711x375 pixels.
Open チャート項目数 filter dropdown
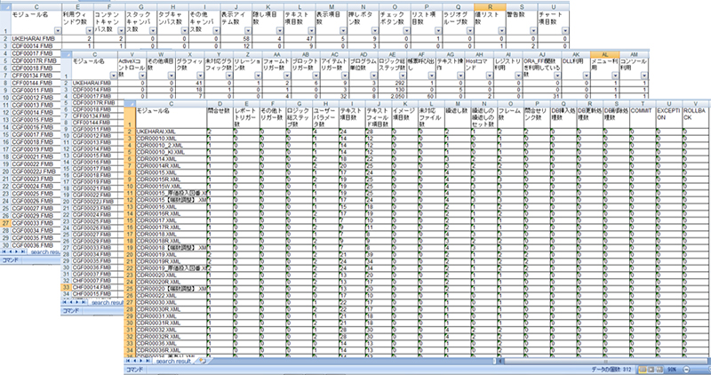[x=565, y=31]
